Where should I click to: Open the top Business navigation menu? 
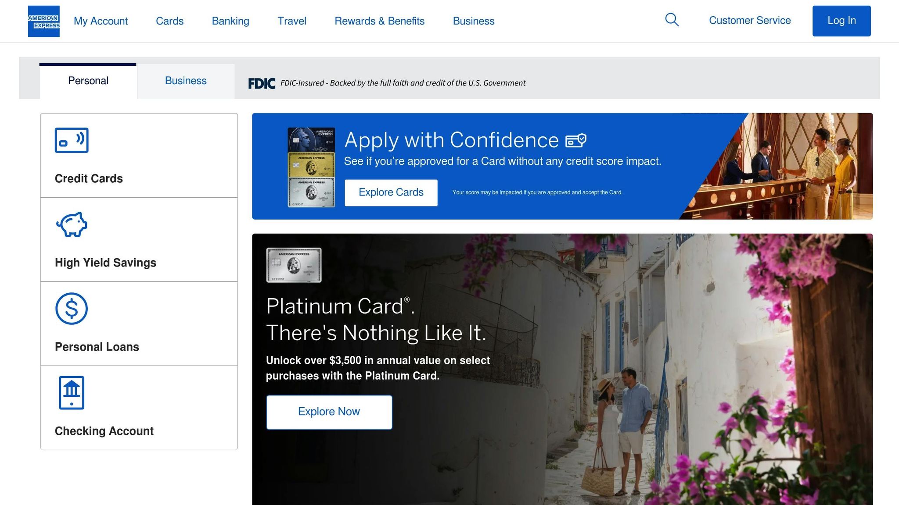pos(474,21)
